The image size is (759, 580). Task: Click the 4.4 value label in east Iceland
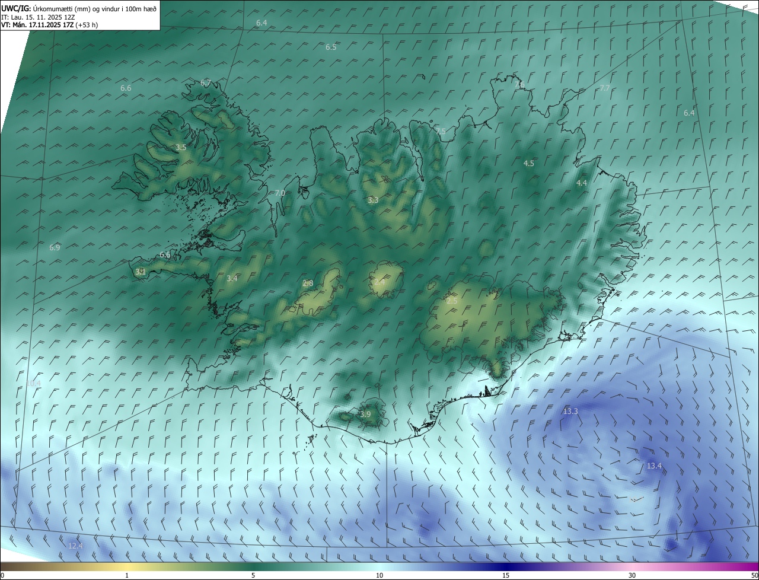point(582,183)
